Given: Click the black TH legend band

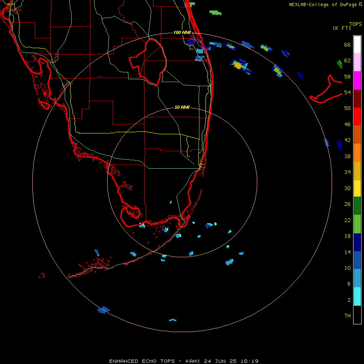Looking at the screenshot, I should click(x=357, y=315).
